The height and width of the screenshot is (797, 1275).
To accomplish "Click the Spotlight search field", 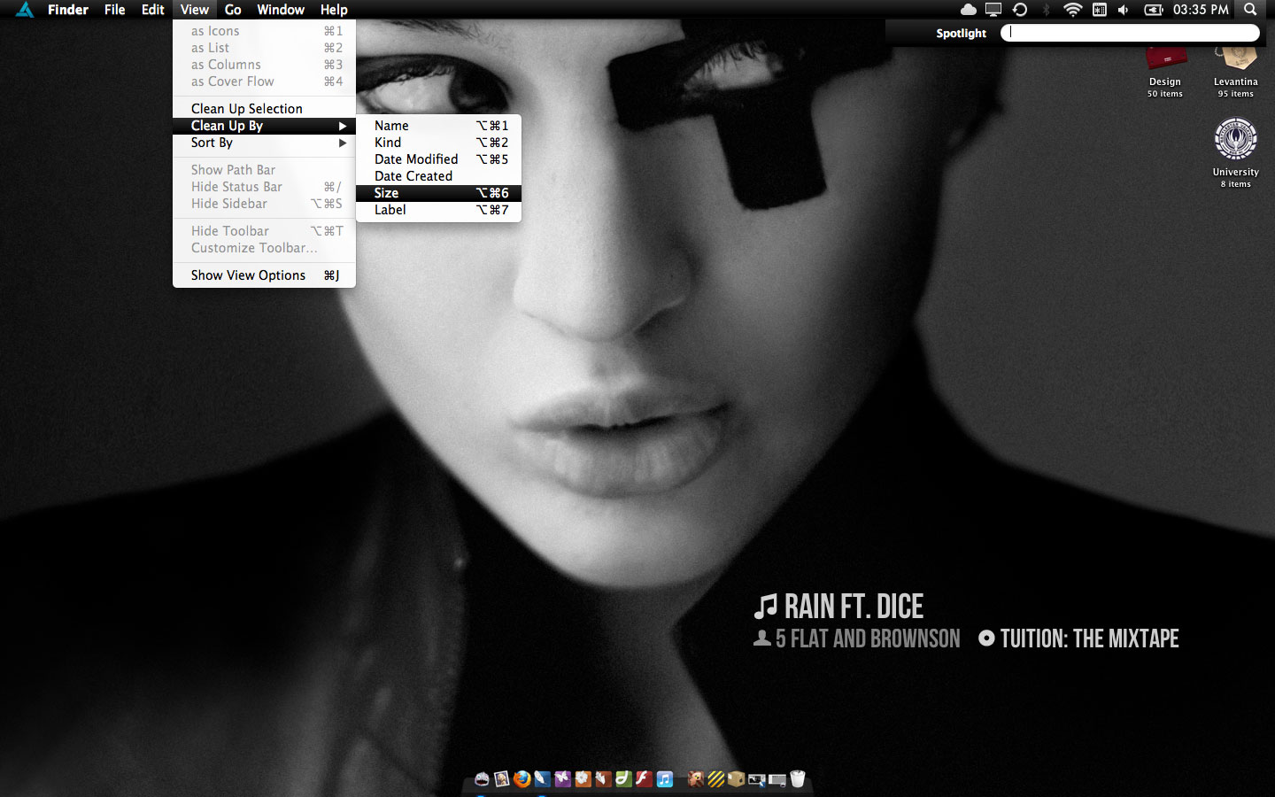I will coord(1130,33).
